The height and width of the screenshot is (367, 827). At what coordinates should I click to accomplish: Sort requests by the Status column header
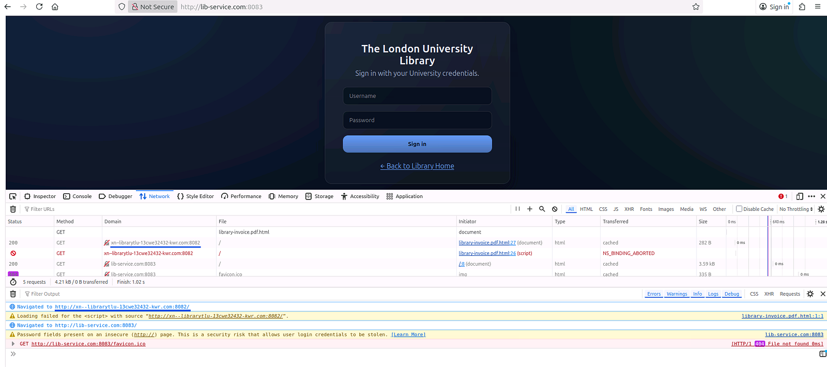29,221
